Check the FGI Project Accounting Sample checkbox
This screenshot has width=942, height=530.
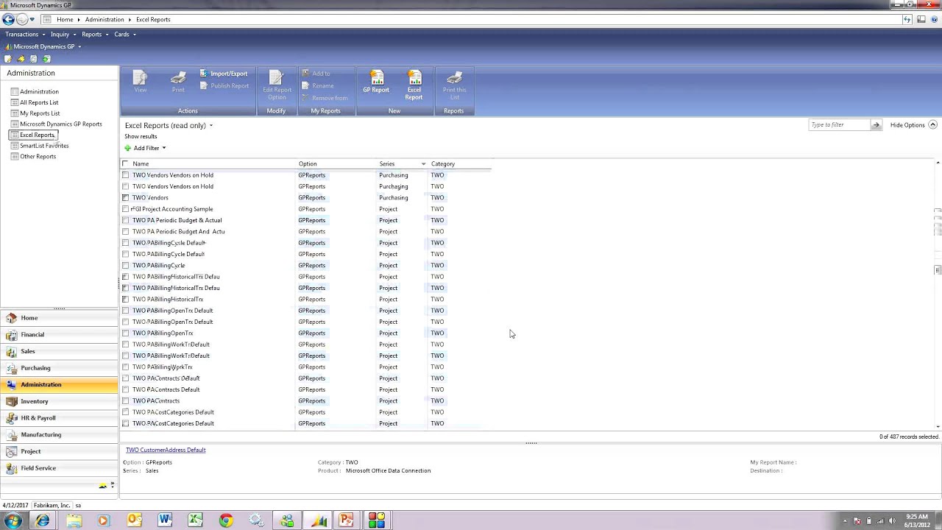pos(125,209)
